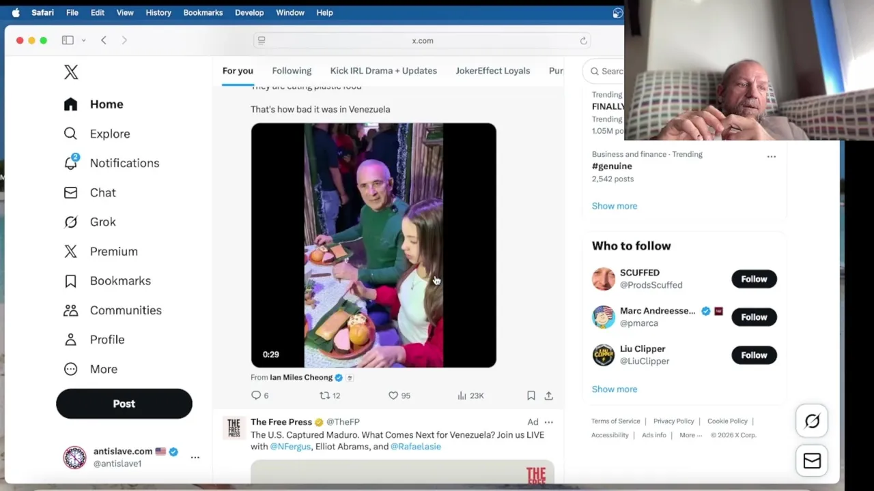
Task: Expand Safari sidebar dropdown chevron
Action: click(83, 40)
